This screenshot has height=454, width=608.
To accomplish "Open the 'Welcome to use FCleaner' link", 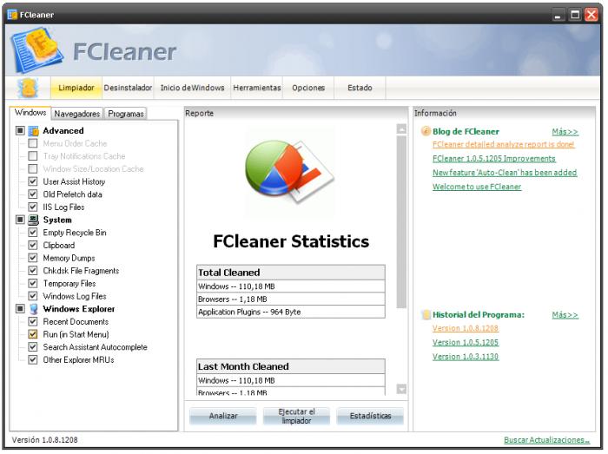I will coord(477,187).
